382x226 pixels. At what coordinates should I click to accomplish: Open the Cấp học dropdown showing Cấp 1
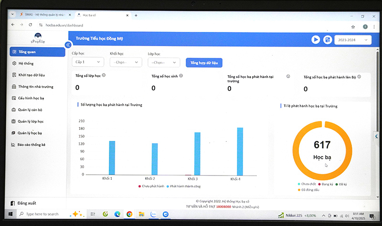(88, 62)
